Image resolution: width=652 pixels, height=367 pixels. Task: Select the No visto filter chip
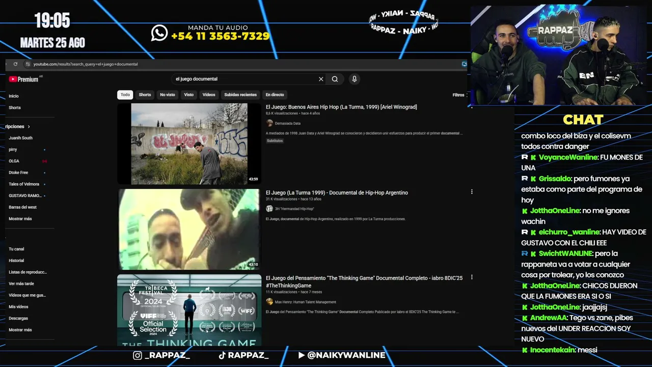click(168, 95)
